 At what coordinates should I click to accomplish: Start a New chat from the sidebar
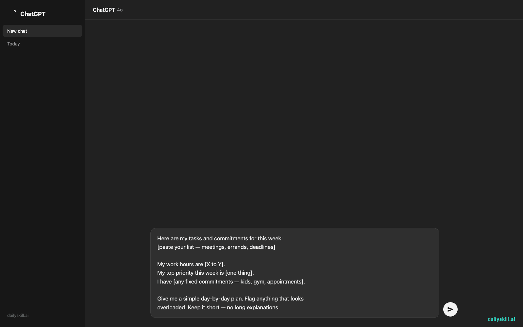pos(42,31)
